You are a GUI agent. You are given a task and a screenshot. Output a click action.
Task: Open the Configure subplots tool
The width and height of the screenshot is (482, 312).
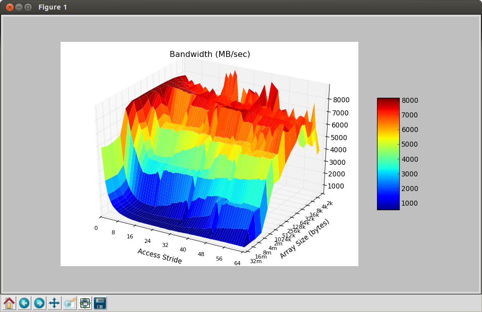(x=85, y=303)
